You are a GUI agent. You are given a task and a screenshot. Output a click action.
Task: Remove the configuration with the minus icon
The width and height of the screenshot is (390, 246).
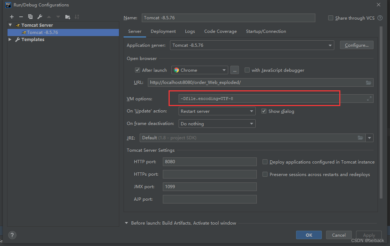21,17
